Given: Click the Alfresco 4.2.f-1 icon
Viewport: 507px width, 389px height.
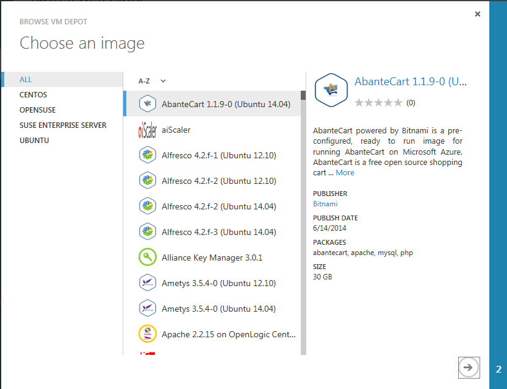Looking at the screenshot, I should tap(148, 155).
